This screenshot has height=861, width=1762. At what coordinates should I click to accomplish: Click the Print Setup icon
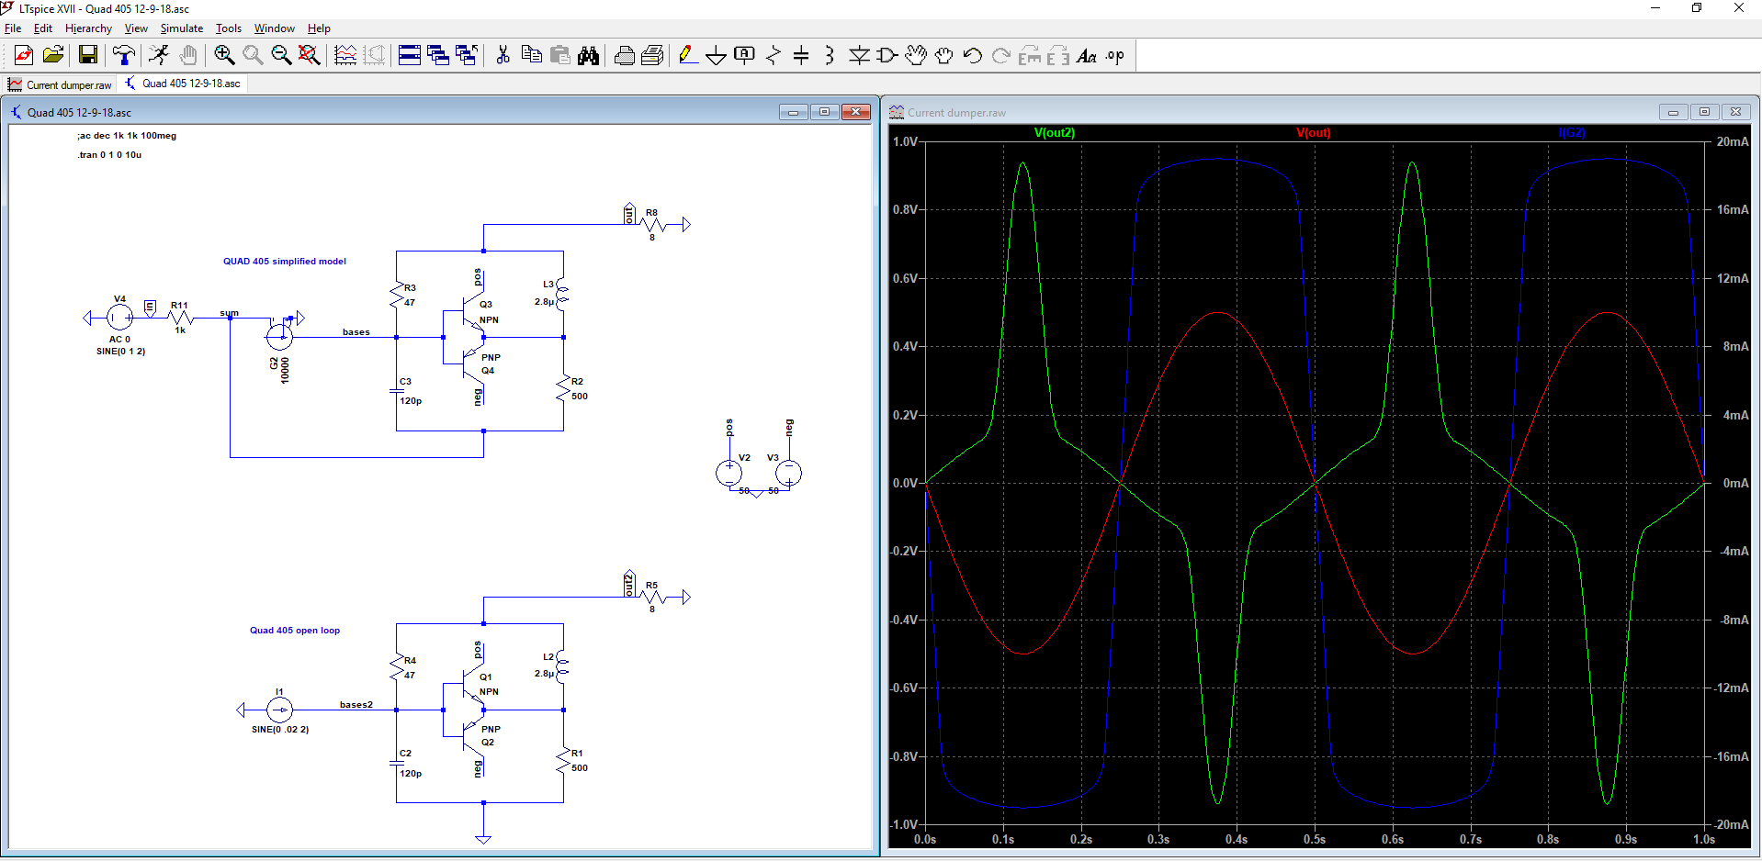click(x=625, y=56)
